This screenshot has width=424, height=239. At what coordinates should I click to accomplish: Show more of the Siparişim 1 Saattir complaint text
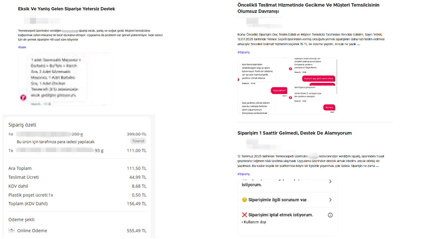click(x=377, y=166)
